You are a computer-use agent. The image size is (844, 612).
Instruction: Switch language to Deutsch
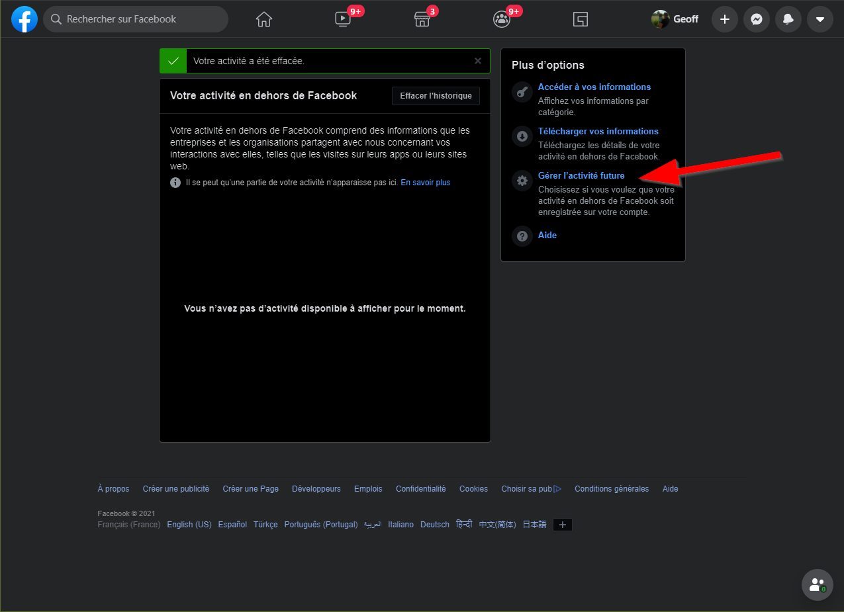[435, 525]
